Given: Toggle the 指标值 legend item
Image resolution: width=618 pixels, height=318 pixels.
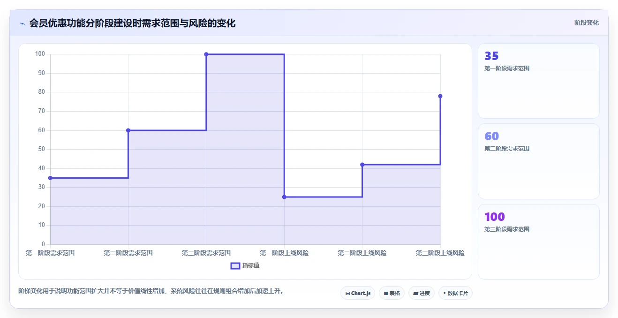Looking at the screenshot, I should (245, 265).
